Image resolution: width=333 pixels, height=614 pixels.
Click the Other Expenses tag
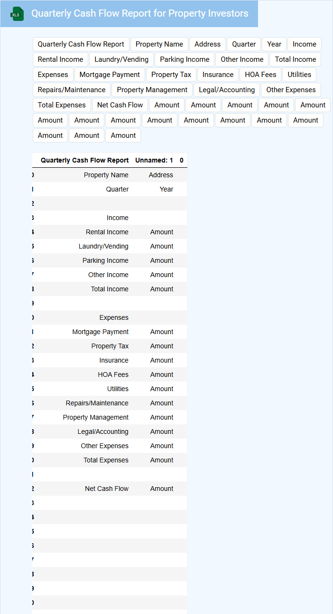(291, 90)
